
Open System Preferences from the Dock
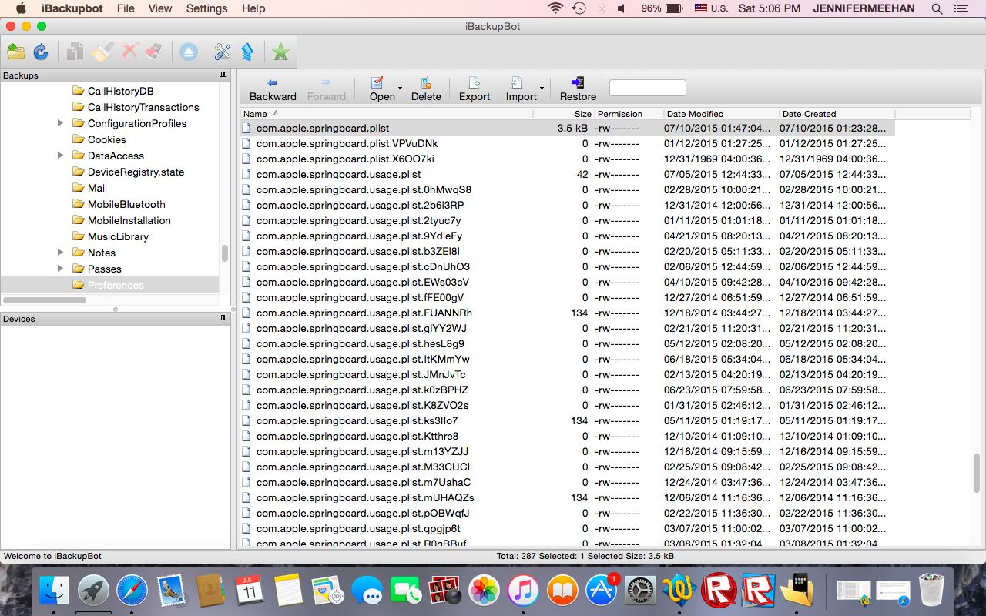click(640, 591)
